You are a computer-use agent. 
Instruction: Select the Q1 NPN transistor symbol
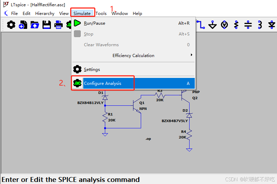pyautogui.click(x=137, y=105)
